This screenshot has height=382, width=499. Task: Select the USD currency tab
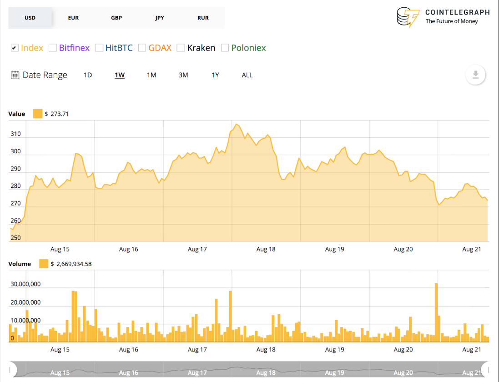click(30, 18)
